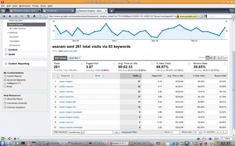Open the Bookmarks menu

(x=25, y=6)
